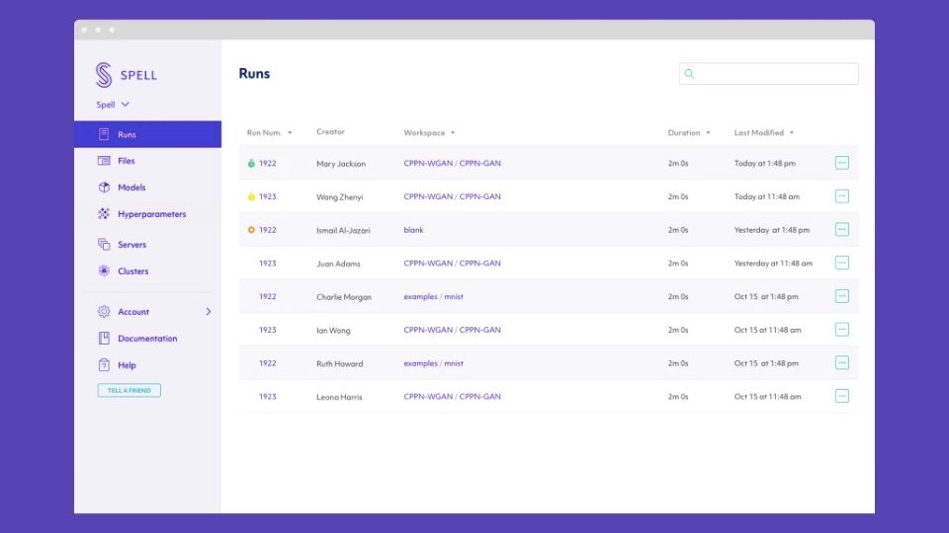Open the examples / mnist workspace for Charlie Morgan

point(433,296)
